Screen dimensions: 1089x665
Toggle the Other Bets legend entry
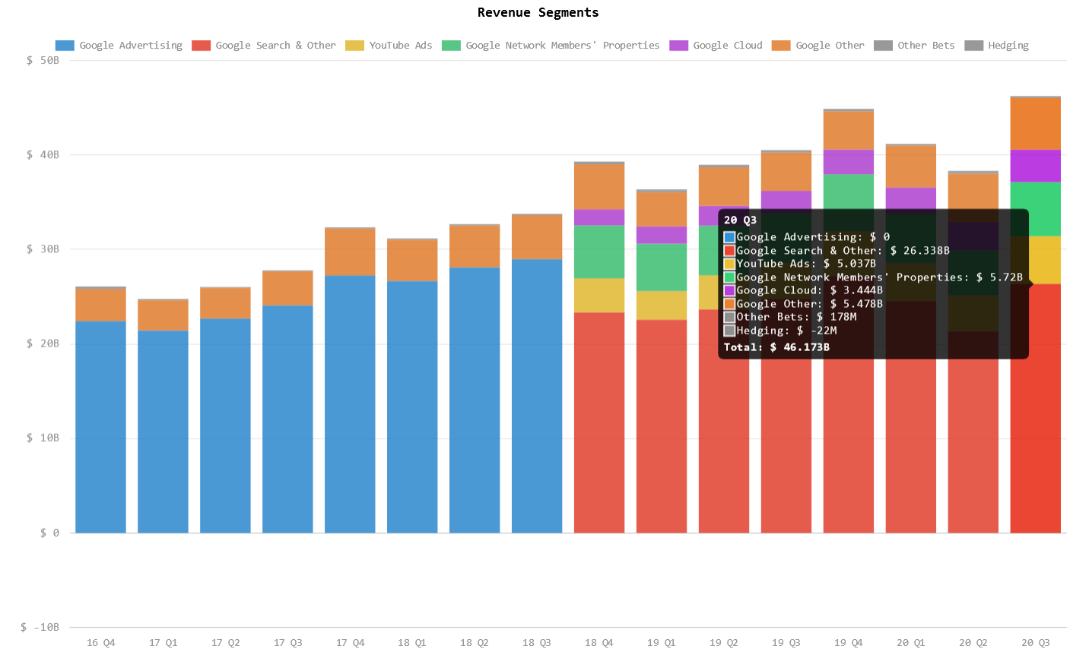pos(914,46)
